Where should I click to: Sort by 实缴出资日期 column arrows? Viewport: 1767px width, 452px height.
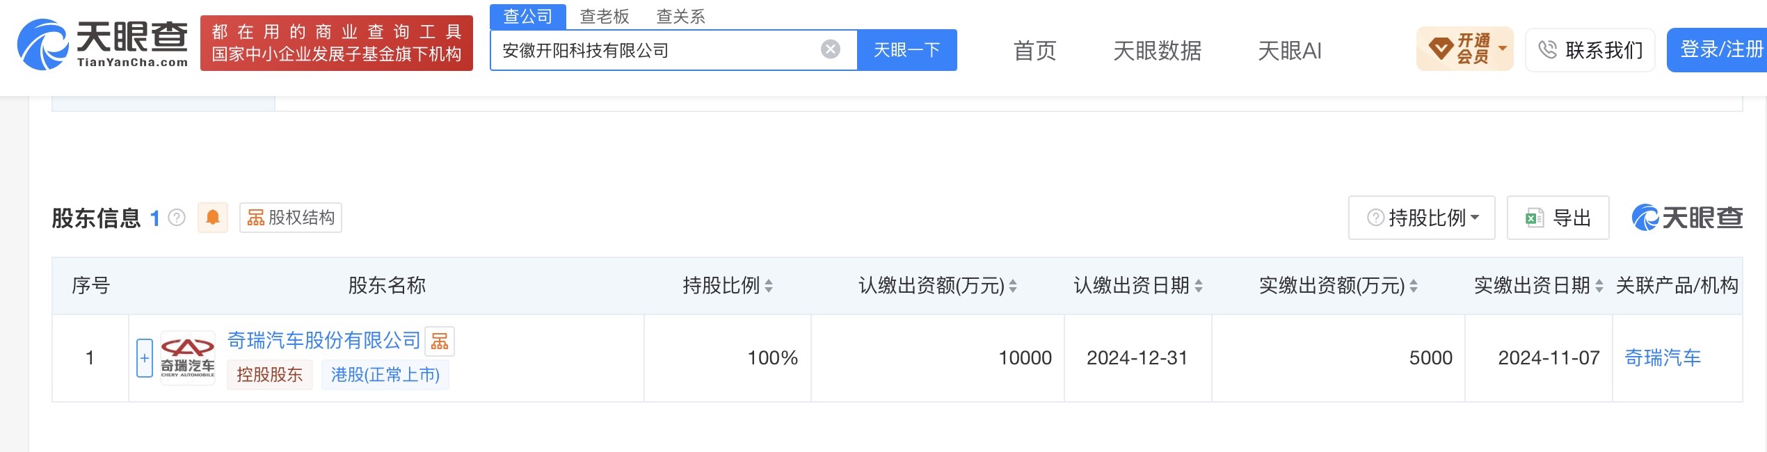(1599, 286)
